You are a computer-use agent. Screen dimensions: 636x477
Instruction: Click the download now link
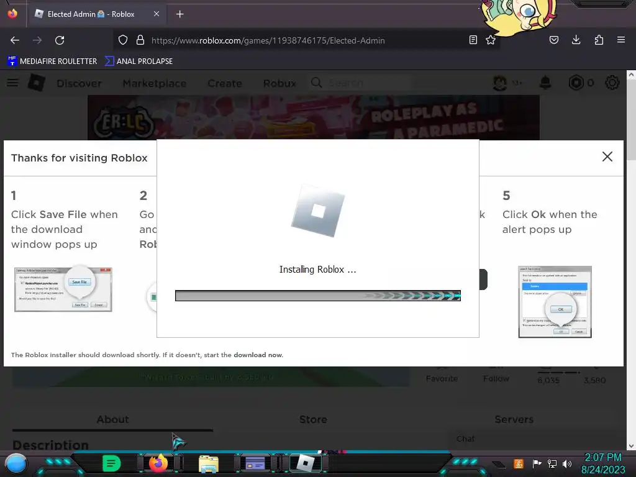tap(258, 355)
